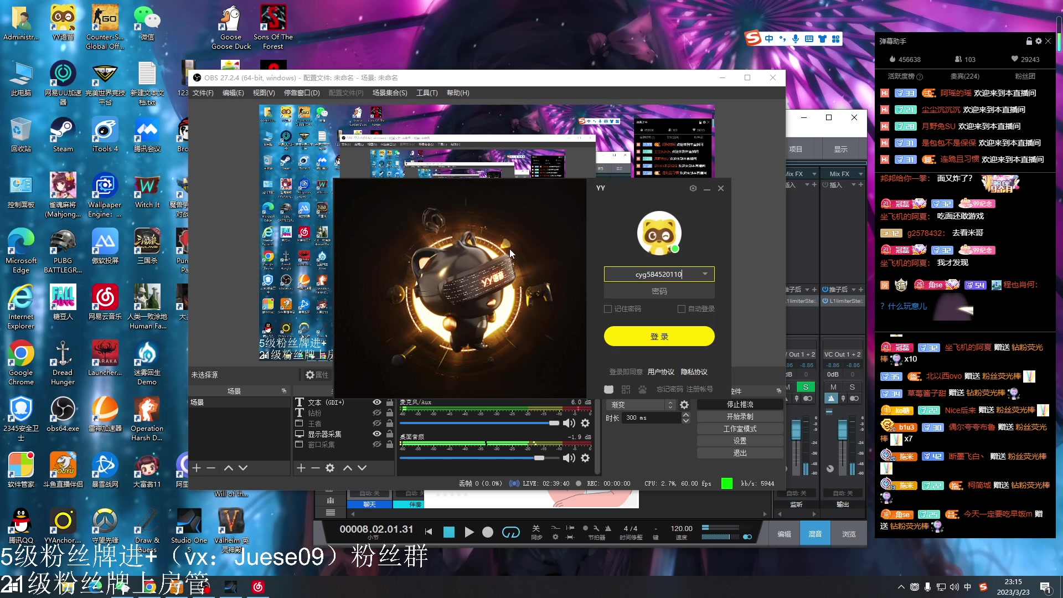
Task: Move selected source down in OBS
Action: (362, 468)
